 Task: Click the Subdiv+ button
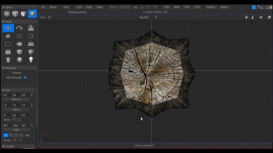[x=211, y=7]
